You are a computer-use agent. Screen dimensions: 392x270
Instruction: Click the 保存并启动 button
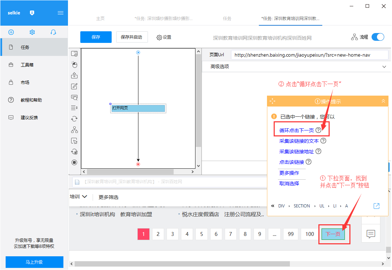pyautogui.click(x=132, y=37)
